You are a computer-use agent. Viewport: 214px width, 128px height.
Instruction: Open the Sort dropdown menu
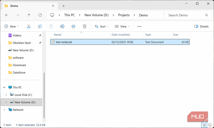click(102, 26)
